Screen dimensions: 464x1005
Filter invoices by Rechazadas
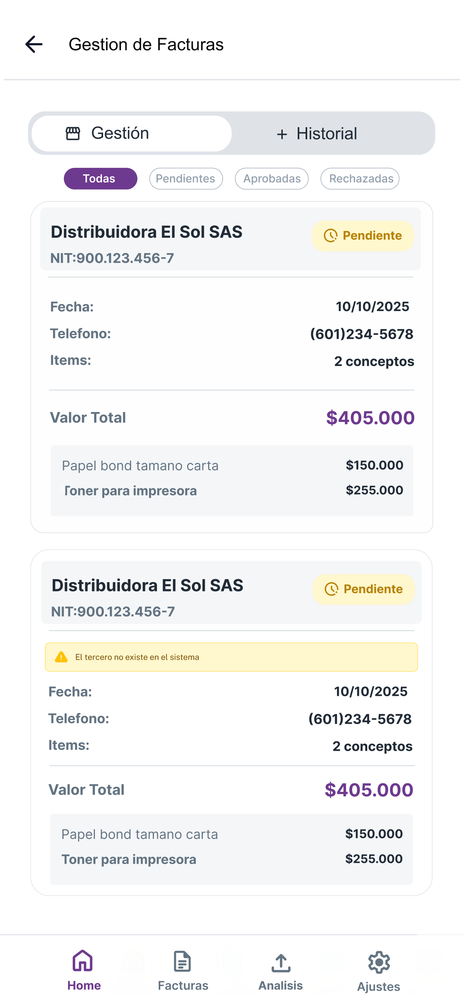(x=360, y=179)
